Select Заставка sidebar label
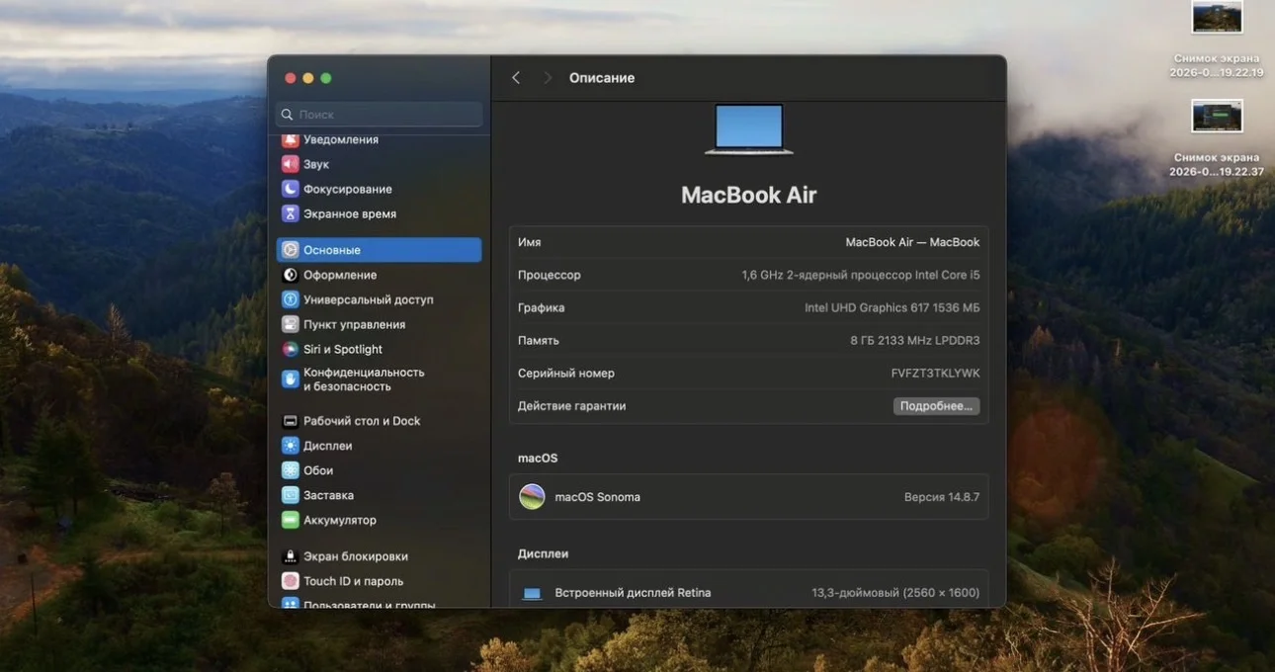 pos(329,495)
